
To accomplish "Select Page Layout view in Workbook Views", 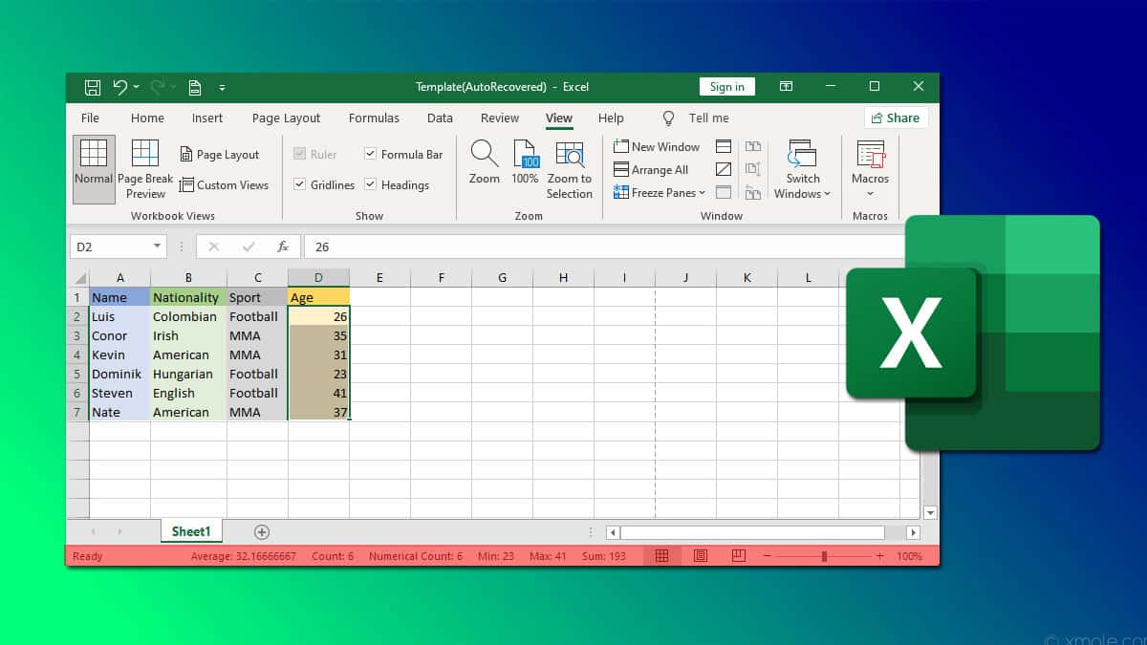I will point(220,154).
